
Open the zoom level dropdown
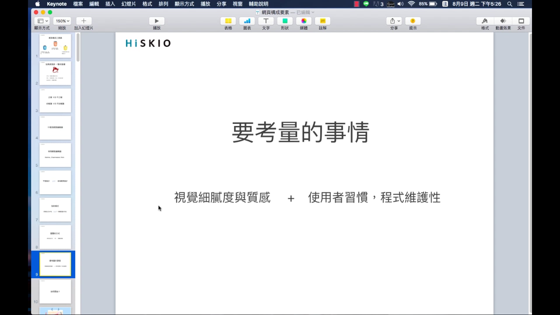pos(62,21)
